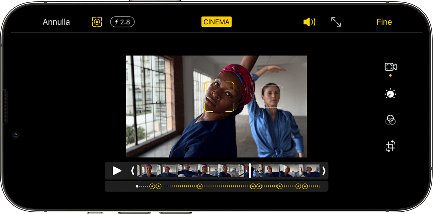The width and height of the screenshot is (433, 214).
Task: Tap the white start dot on focus track
Action: click(137, 186)
